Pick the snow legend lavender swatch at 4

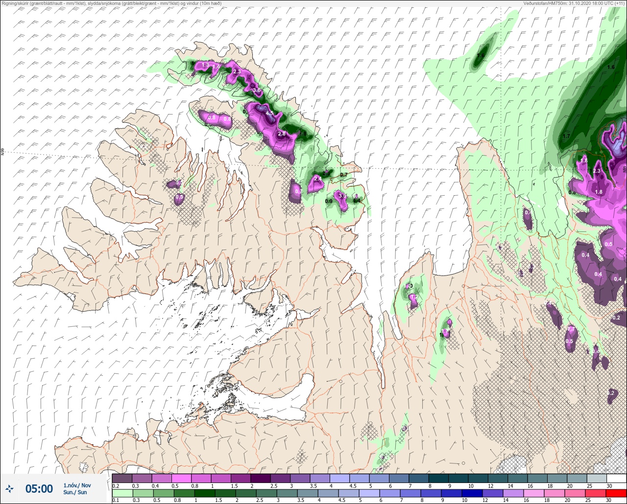point(339,478)
